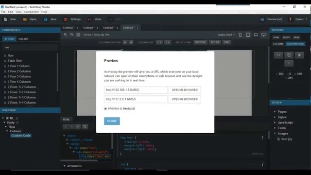The width and height of the screenshot is (311, 175).
Task: Move column right arrow icon
Action: pos(131,42)
